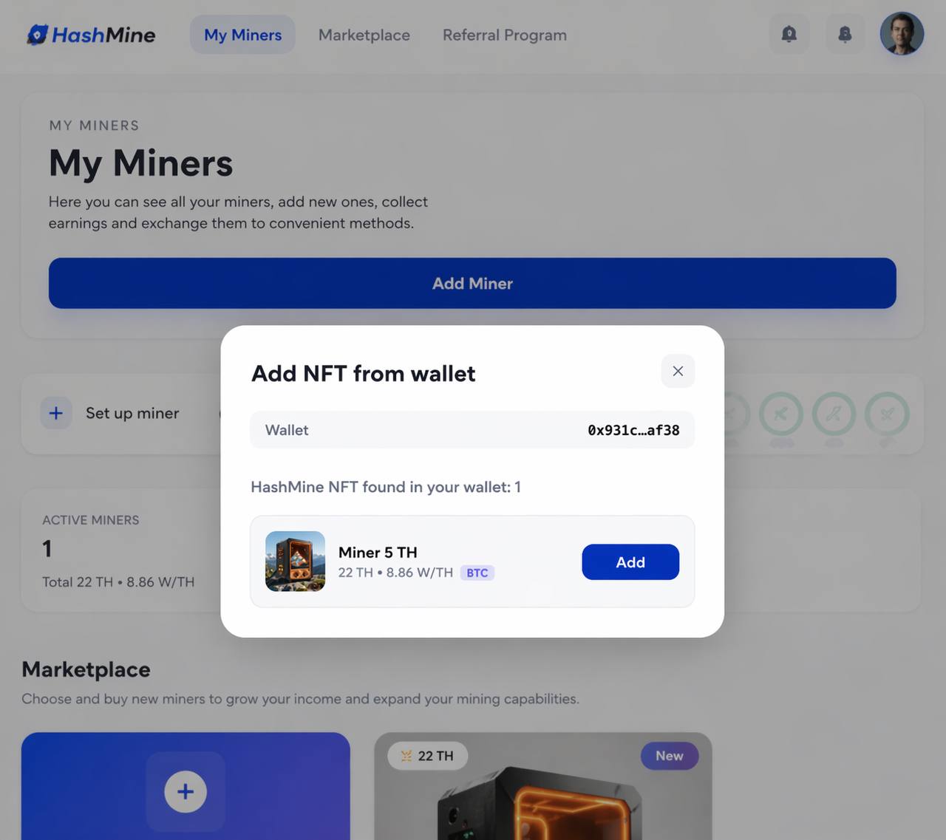Viewport: 946px width, 840px height.
Task: Click the second green circular badge icon
Action: pyautogui.click(x=781, y=414)
